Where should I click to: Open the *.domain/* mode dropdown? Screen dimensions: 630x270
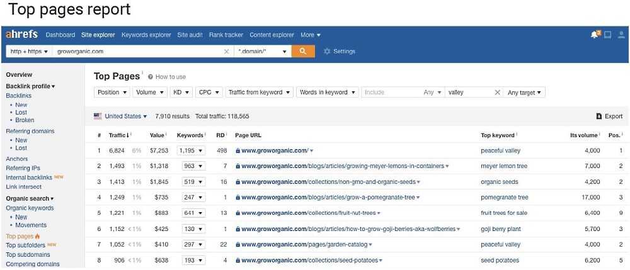[x=262, y=52]
